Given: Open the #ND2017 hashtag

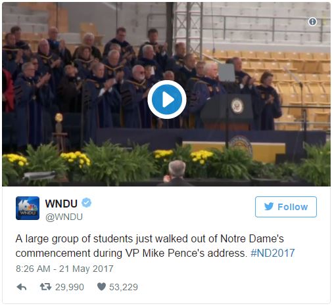Looking at the screenshot, I should [273, 253].
